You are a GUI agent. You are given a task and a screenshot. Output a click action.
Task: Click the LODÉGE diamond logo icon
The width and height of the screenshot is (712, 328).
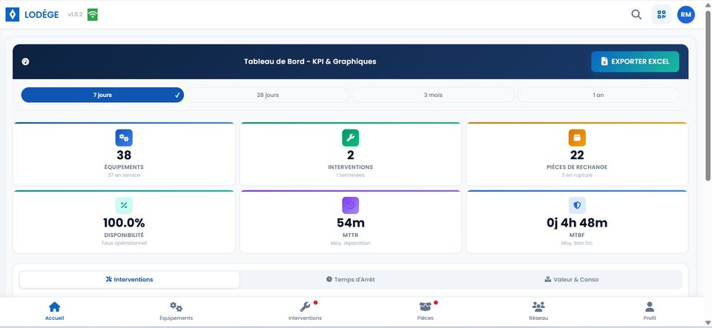[x=13, y=15]
